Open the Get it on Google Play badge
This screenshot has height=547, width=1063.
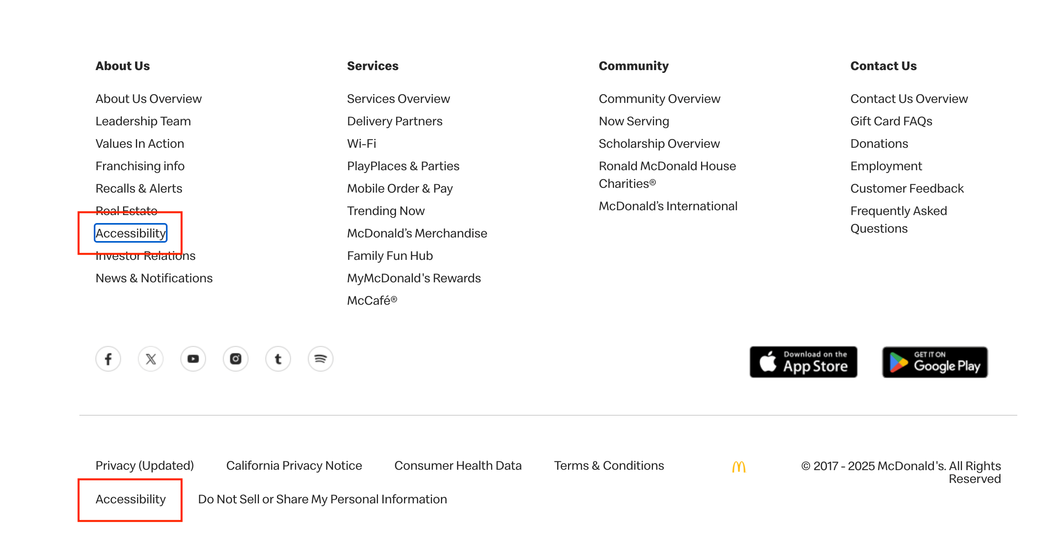(x=935, y=362)
